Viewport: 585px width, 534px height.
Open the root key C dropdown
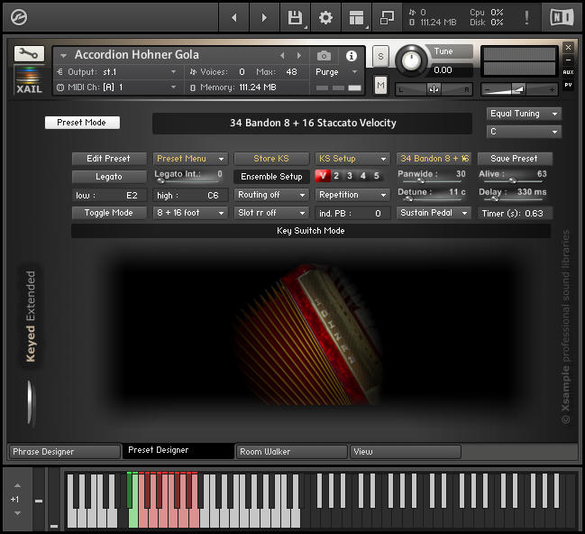pyautogui.click(x=524, y=132)
